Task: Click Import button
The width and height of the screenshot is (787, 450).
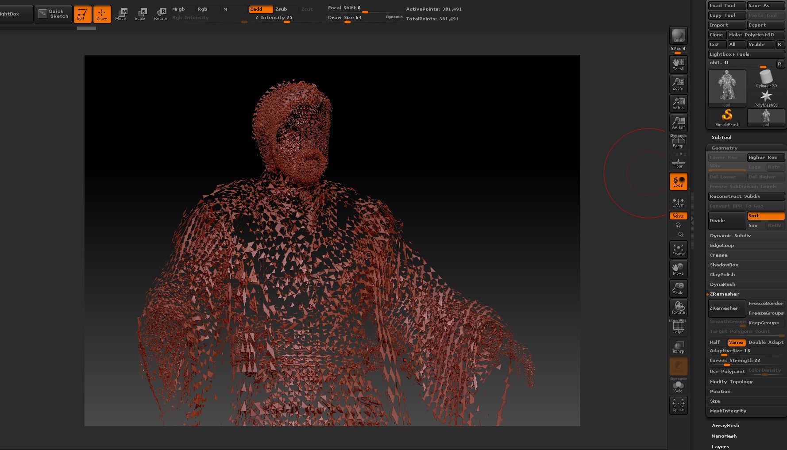Action: coord(727,25)
